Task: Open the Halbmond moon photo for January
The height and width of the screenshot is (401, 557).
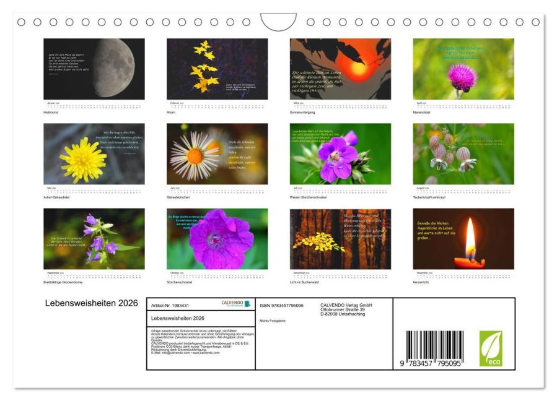Action: click(x=94, y=69)
